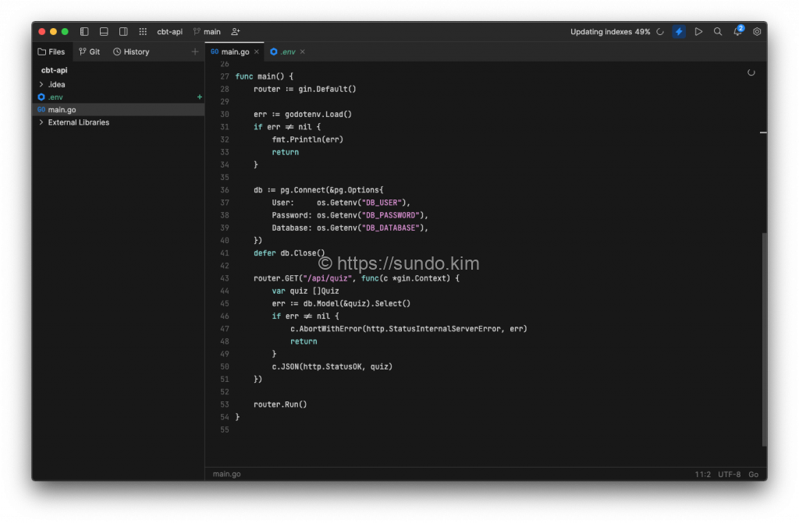
Task: Click the UTF-8 encoding in status bar
Action: coord(729,474)
